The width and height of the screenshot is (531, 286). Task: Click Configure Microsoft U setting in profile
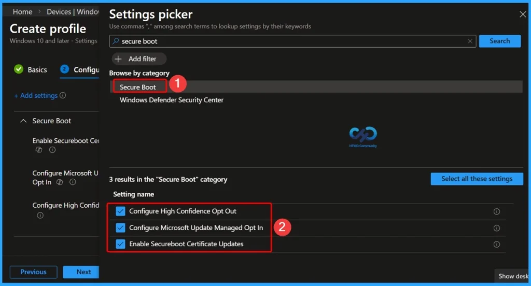(x=66, y=177)
